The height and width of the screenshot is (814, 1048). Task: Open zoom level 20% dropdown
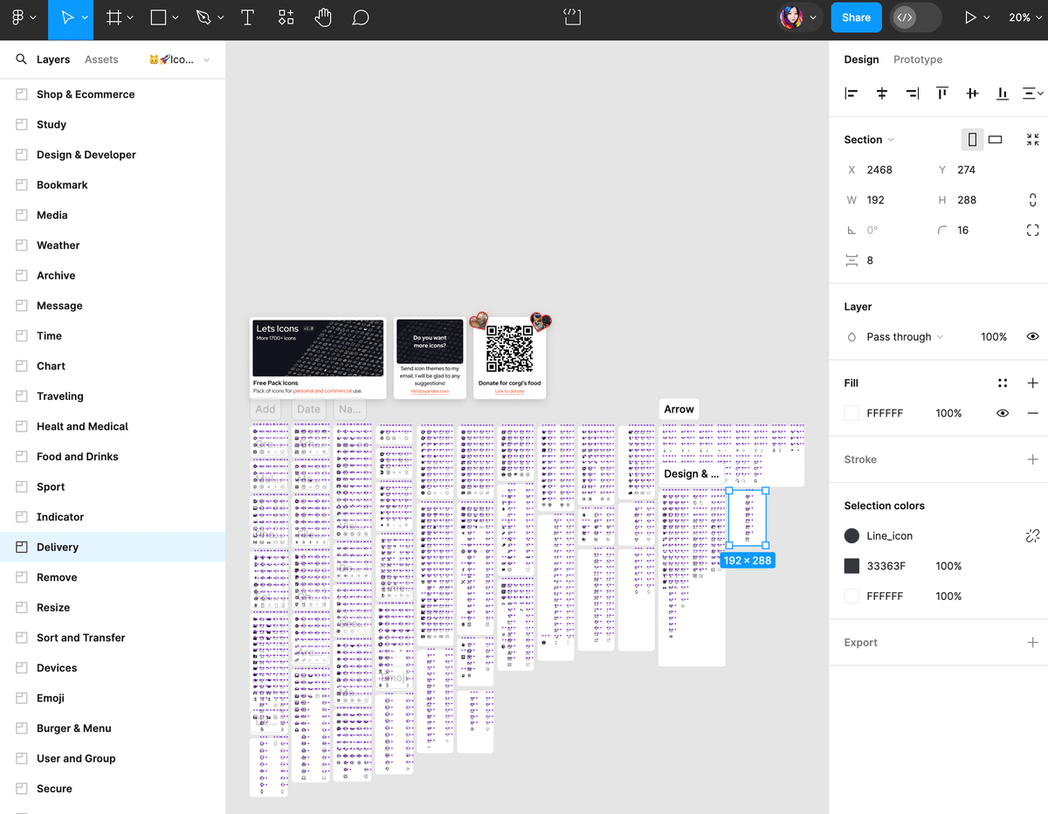[x=1025, y=17]
